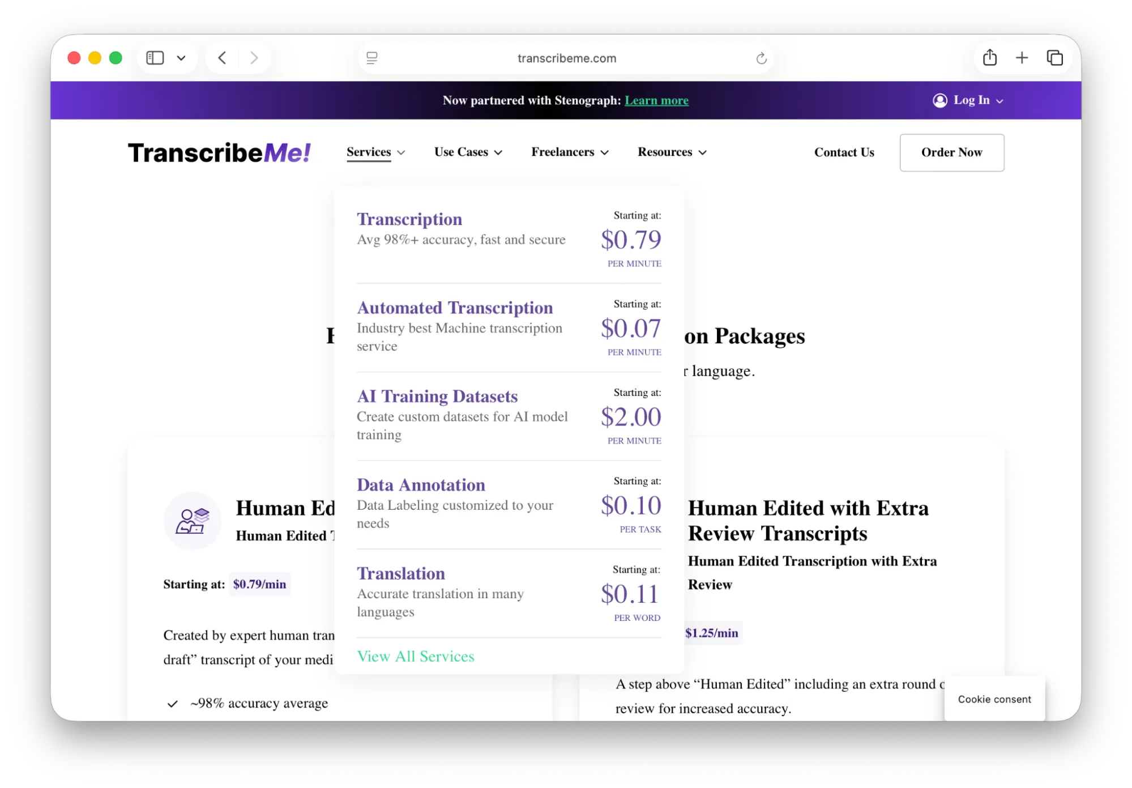Go forward with the forward arrow
The height and width of the screenshot is (788, 1132).
click(254, 58)
